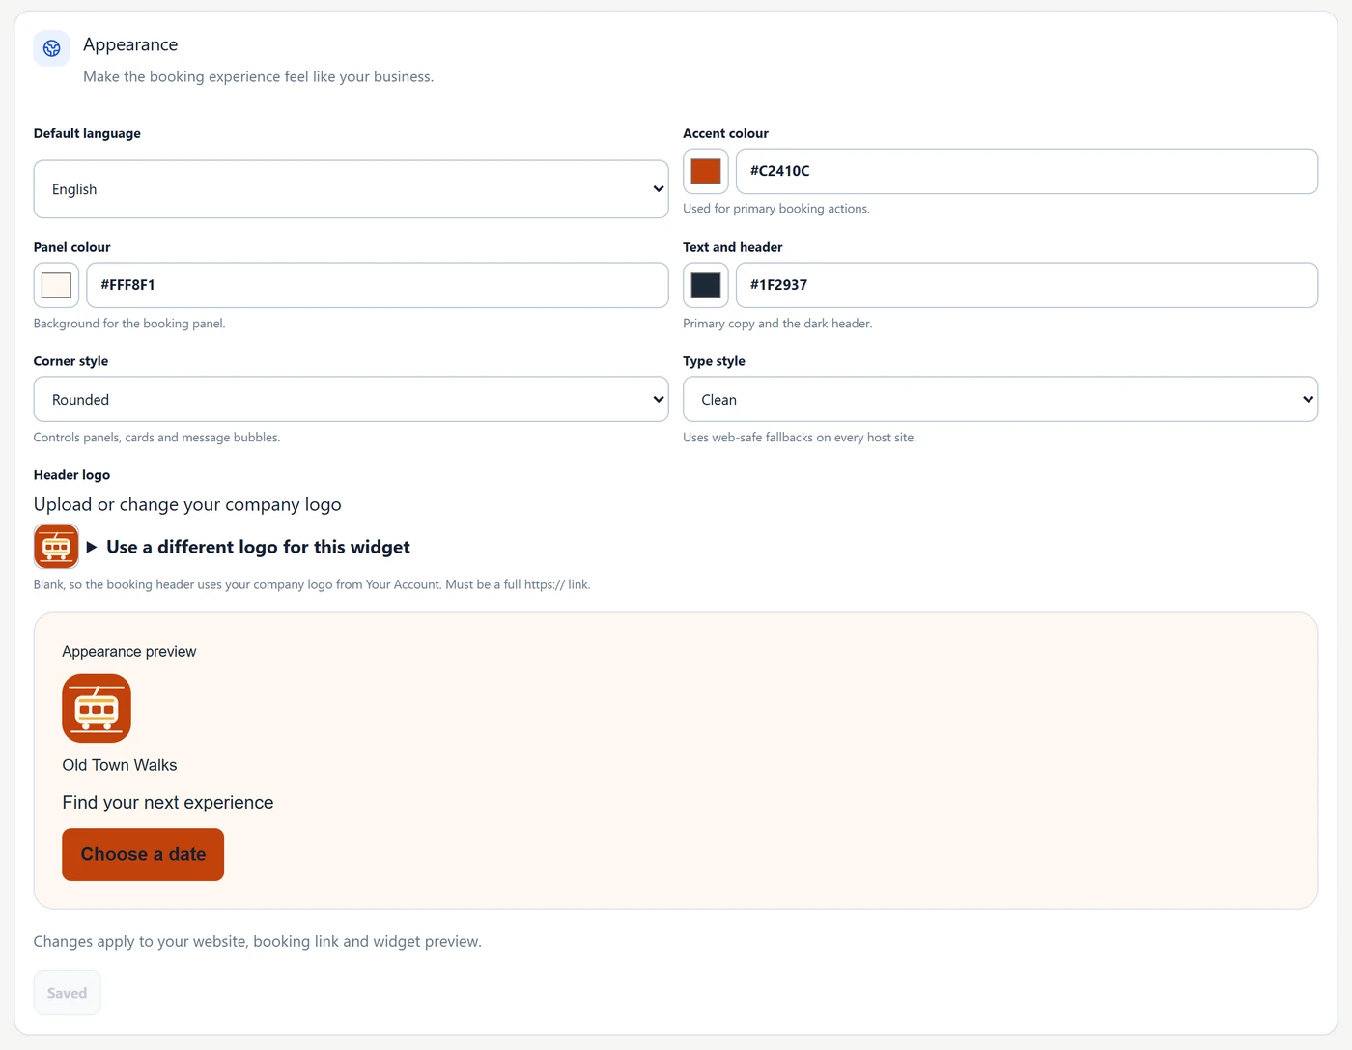Image resolution: width=1352 pixels, height=1050 pixels.
Task: Open the Default language dropdown
Action: click(351, 189)
